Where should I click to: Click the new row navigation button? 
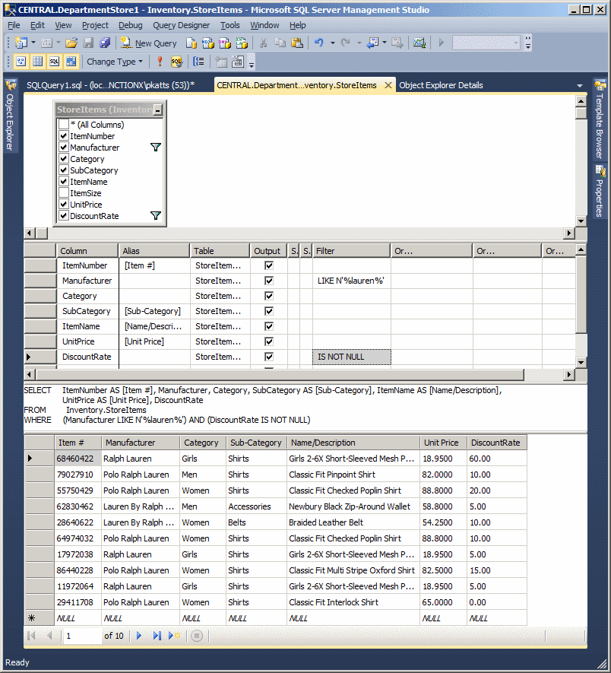click(175, 636)
